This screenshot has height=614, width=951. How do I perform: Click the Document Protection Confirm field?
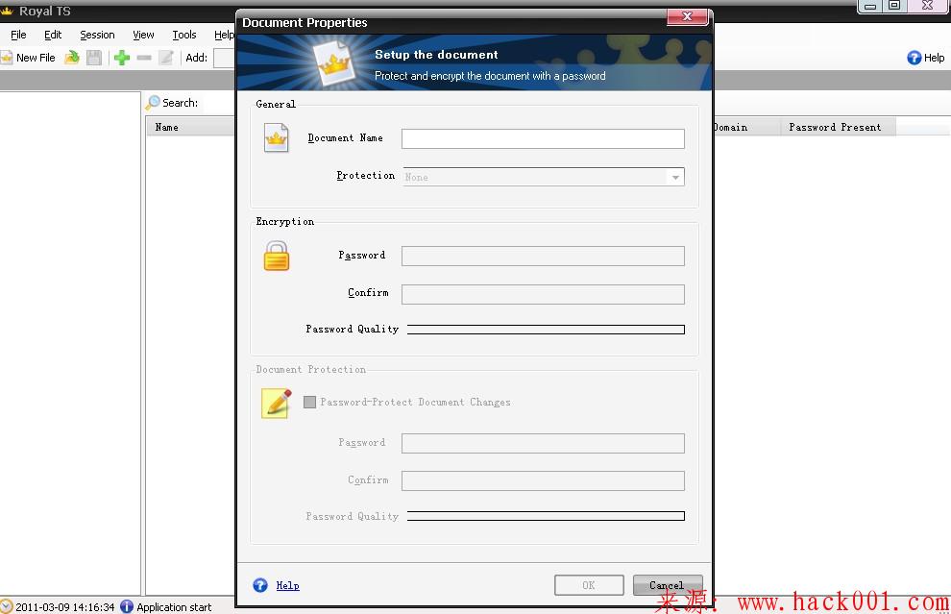pos(543,480)
